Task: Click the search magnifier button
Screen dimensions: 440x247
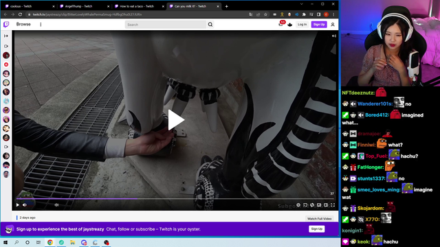Action: point(210,25)
